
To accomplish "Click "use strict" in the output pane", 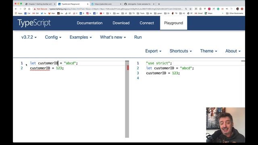I will click(158, 63).
